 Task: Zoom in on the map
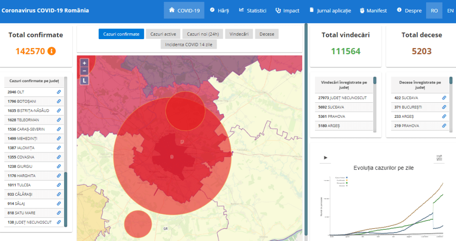point(84,63)
